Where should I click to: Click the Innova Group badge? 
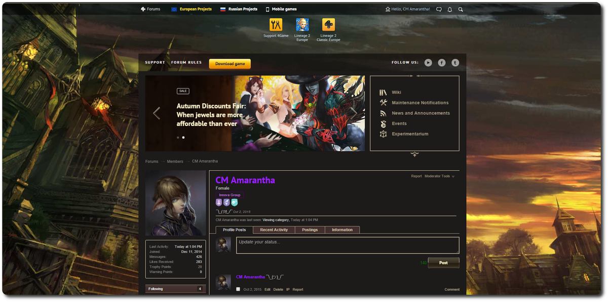230,195
